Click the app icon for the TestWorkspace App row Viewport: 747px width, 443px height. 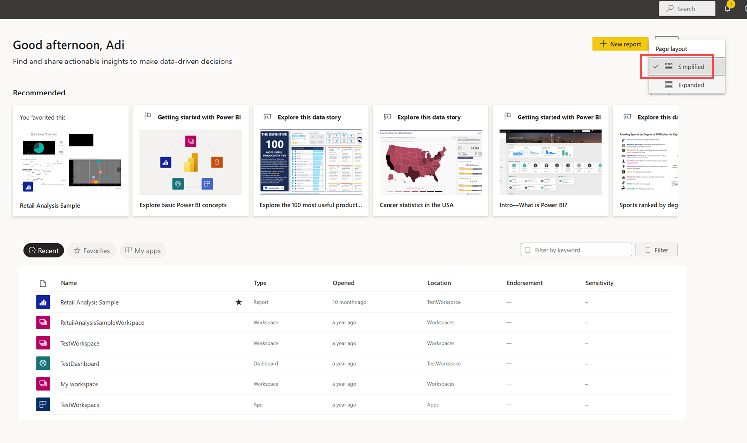[43, 405]
